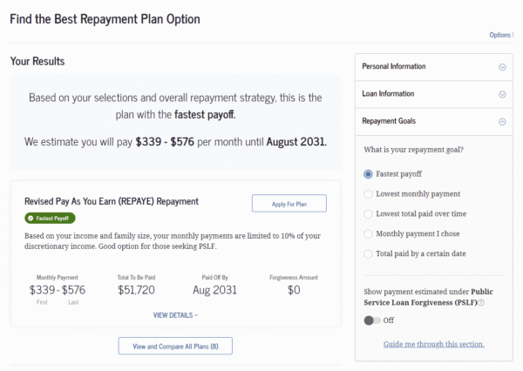Screen dimensions: 523x371
Task: Expand View Details for REPAYE plan
Action: pos(175,315)
